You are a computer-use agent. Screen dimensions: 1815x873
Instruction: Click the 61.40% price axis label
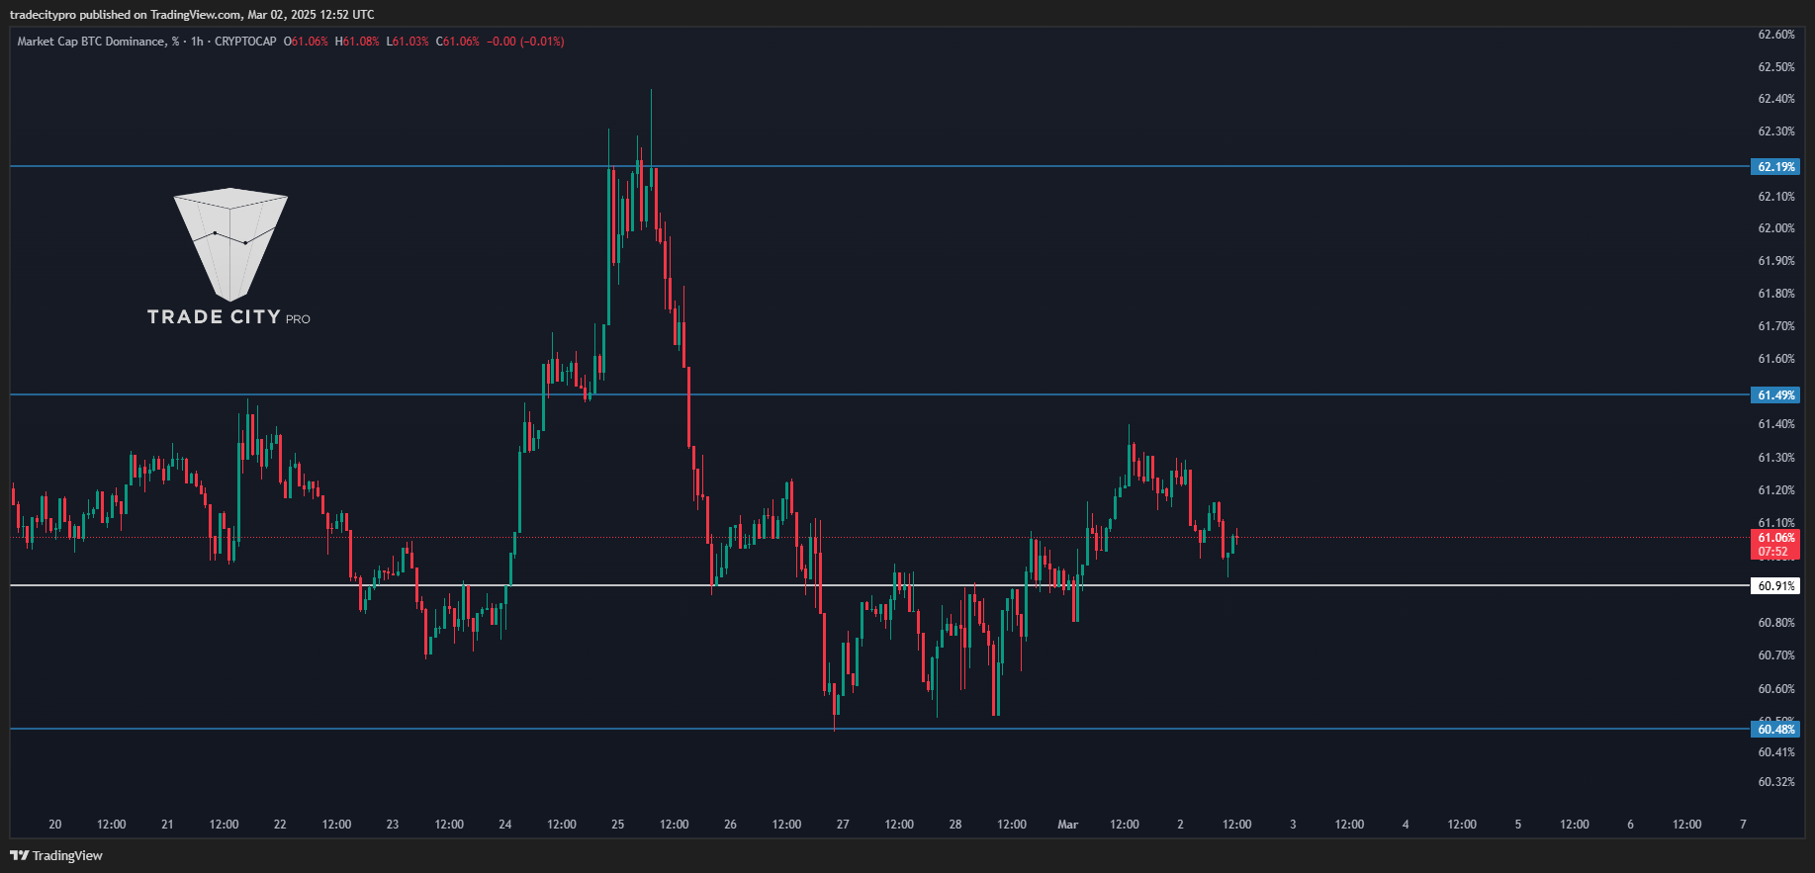pyautogui.click(x=1776, y=424)
